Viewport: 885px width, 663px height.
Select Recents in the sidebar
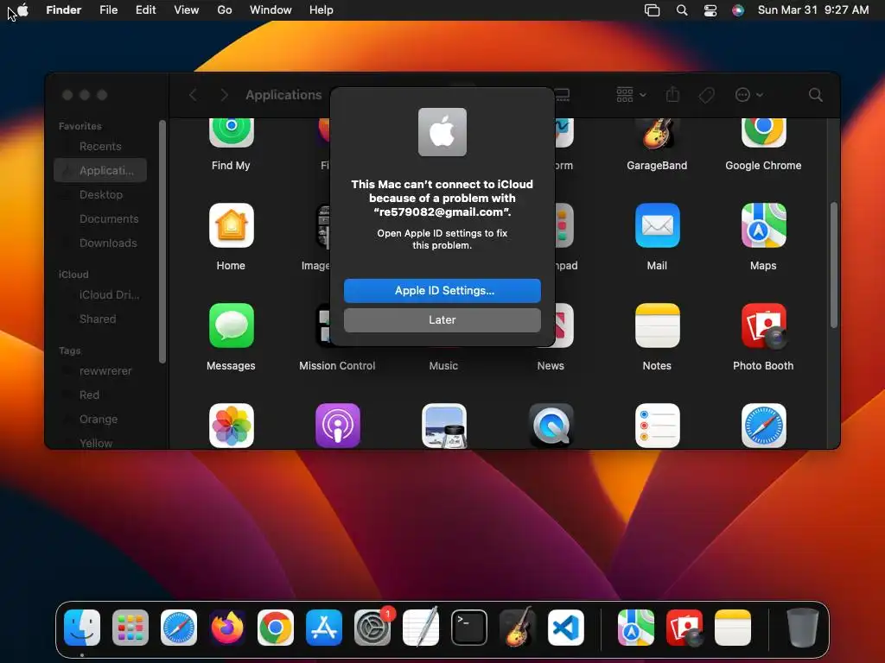(x=100, y=147)
